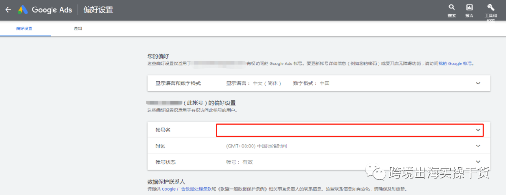The width and height of the screenshot is (506, 195).
Task: Select (GMT+08:00) 中国标准时间 value
Action: pos(257,146)
